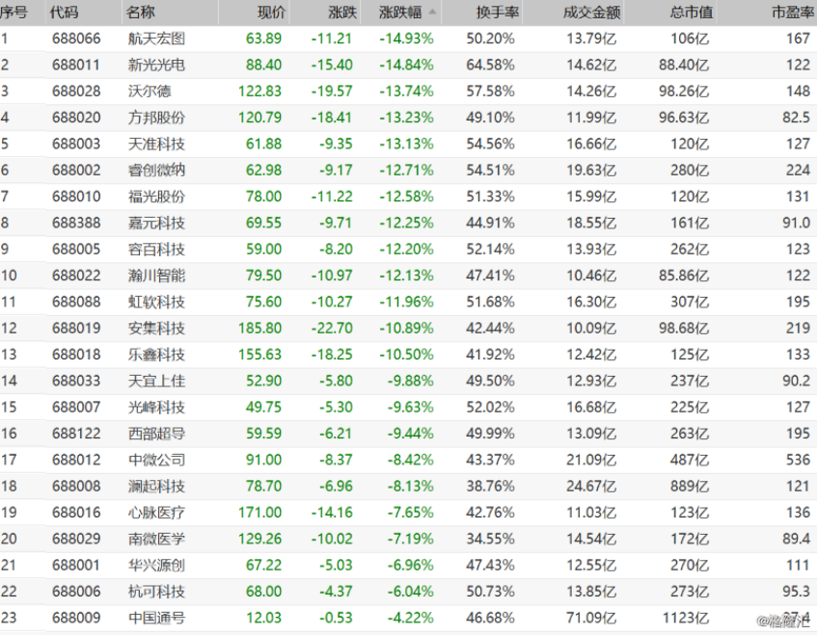Screen dimensions: 817x635
Task: Select stock name 南微医学
Action: [x=156, y=539]
